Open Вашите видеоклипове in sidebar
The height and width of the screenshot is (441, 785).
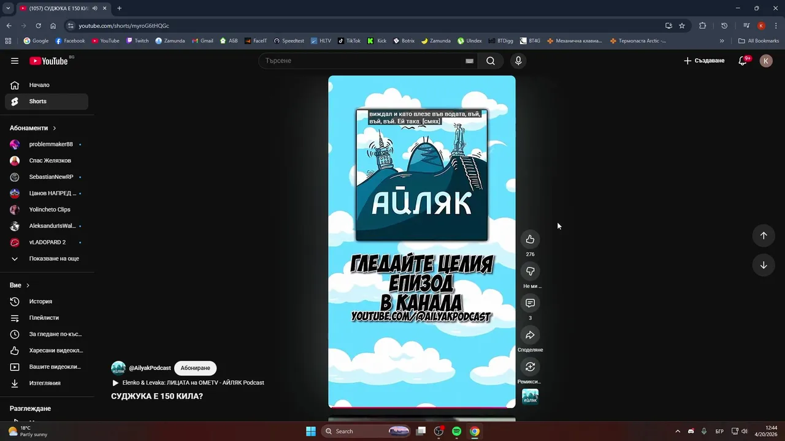(47, 367)
